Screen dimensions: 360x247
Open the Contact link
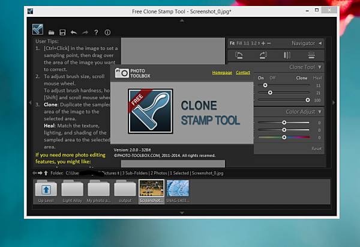[x=243, y=73]
